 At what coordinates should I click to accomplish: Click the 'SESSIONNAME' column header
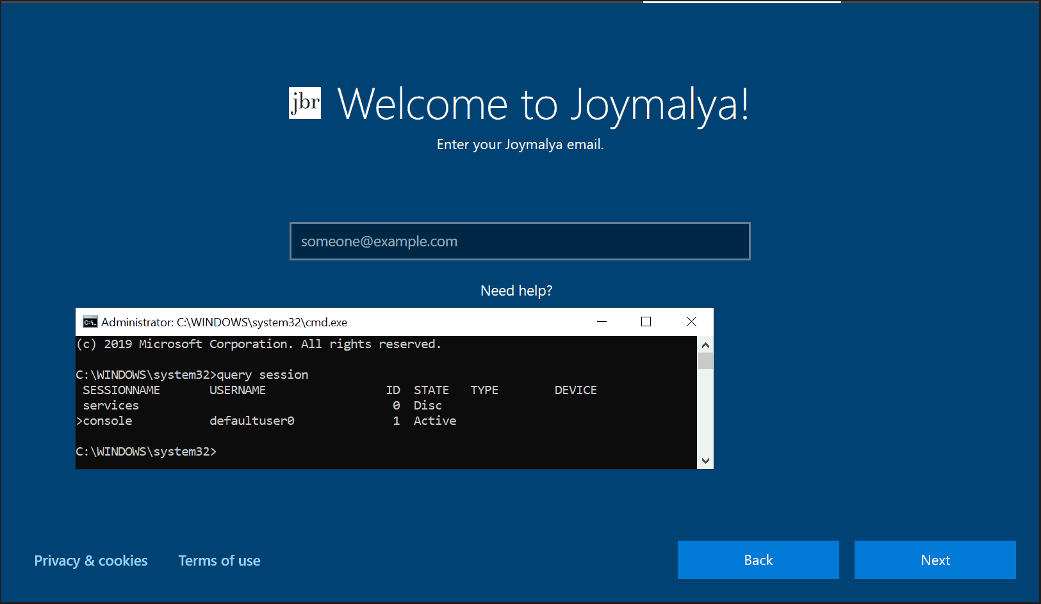click(122, 390)
